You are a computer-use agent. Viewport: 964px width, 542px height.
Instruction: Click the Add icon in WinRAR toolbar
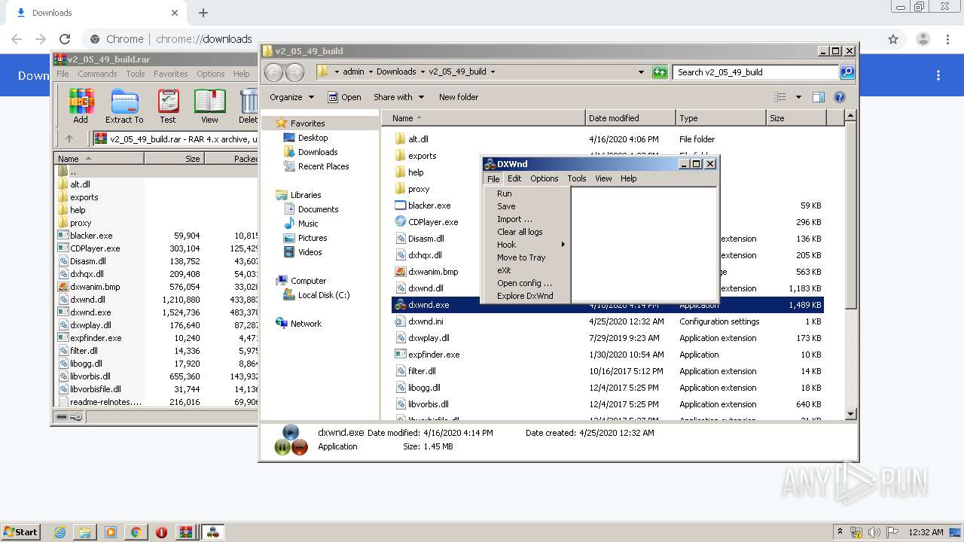point(81,105)
